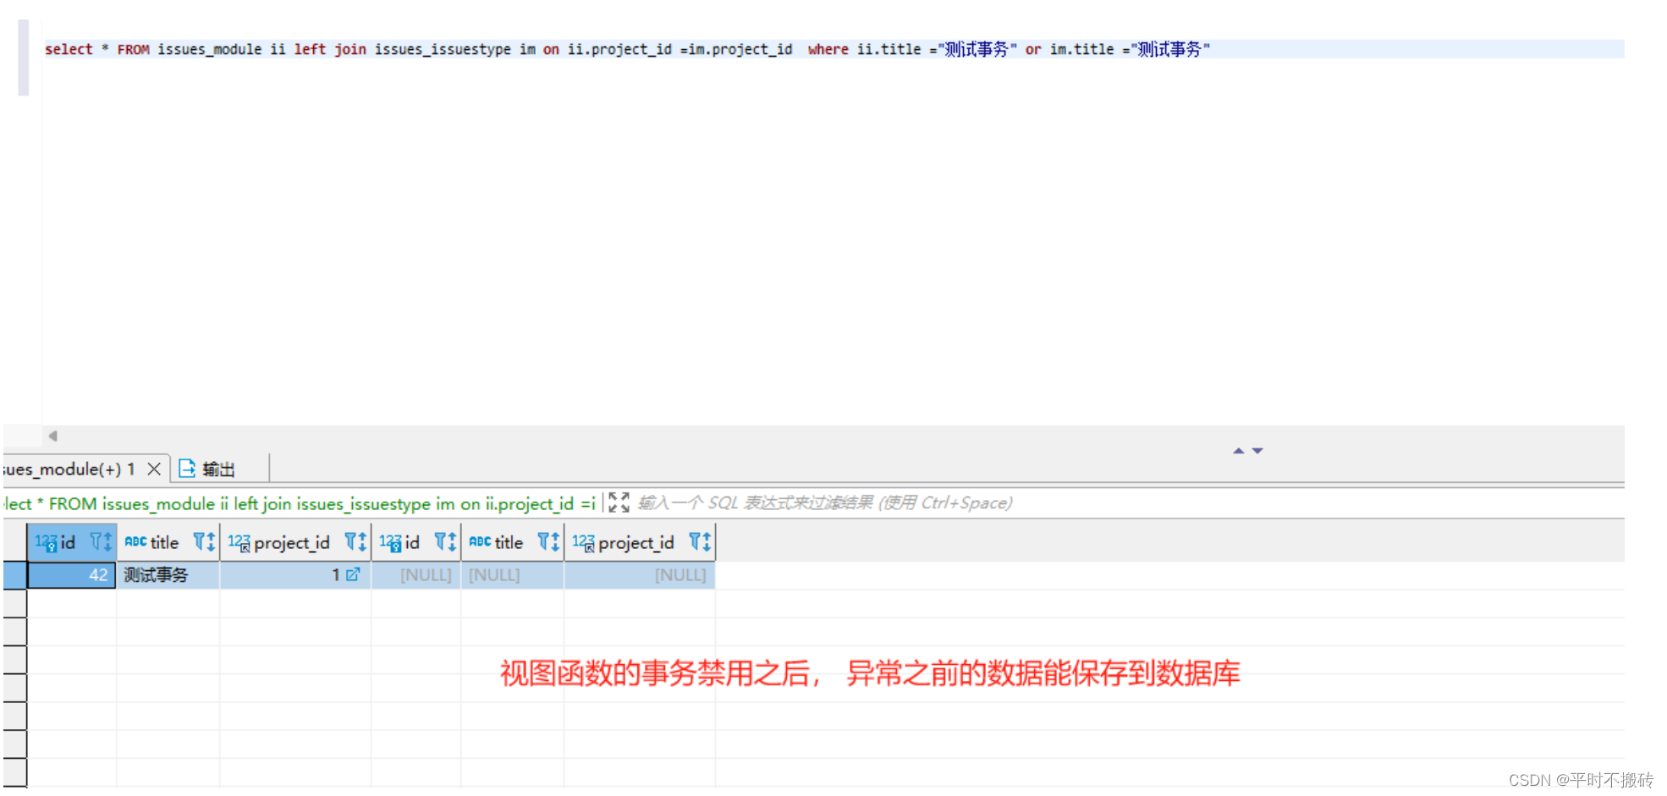Place cursor in the SQL select statement line

627,49
